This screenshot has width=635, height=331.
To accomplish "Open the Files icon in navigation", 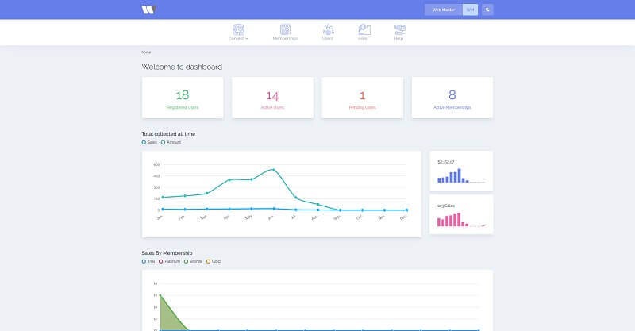I will coord(364,29).
